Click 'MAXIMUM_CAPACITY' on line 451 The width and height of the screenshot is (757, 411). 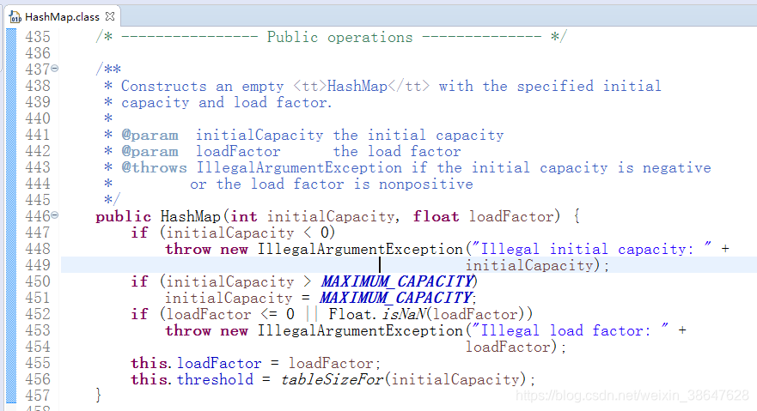[x=396, y=298]
